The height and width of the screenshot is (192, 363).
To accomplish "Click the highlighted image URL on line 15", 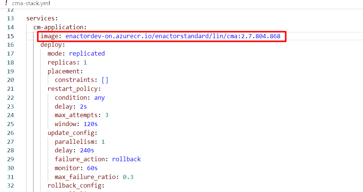I will 173,36.
